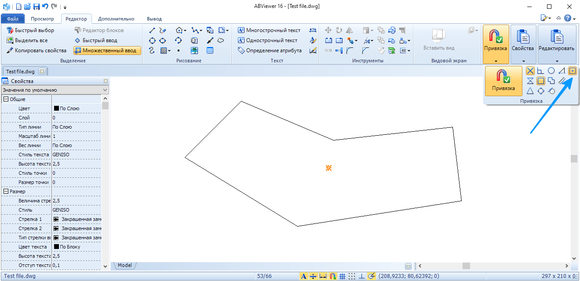Collapse the Общие property group
Screen dimensions: 580x281
(x=6, y=99)
